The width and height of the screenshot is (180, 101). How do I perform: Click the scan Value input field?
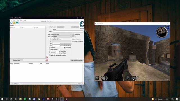click(x=68, y=31)
